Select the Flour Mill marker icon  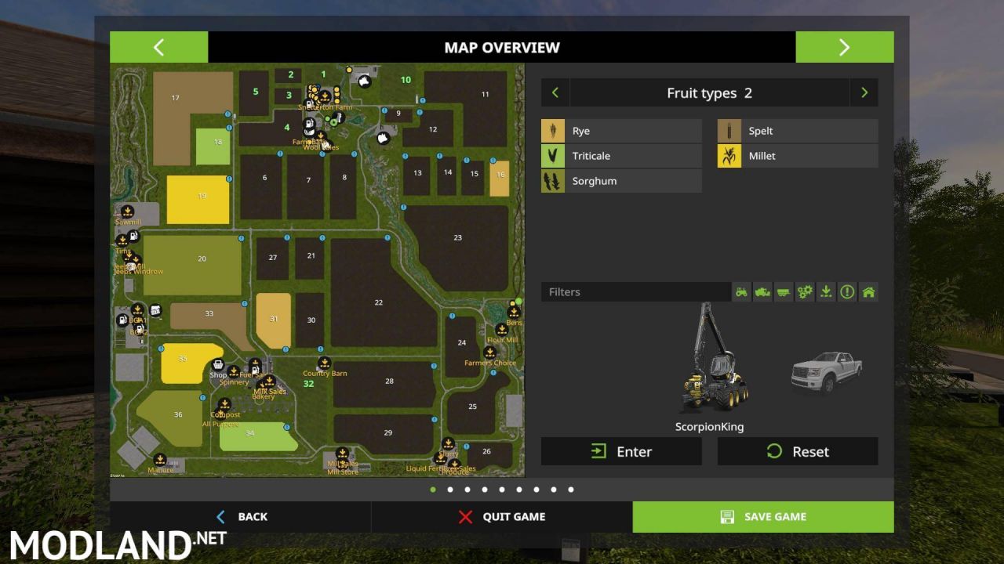[501, 329]
